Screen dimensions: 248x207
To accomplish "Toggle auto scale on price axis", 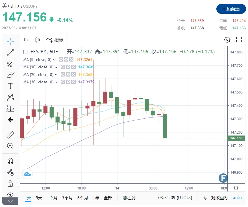I will [237, 198].
